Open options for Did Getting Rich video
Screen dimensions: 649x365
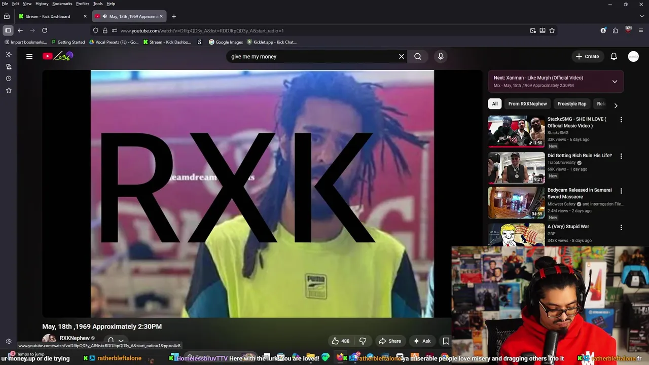pyautogui.click(x=621, y=156)
